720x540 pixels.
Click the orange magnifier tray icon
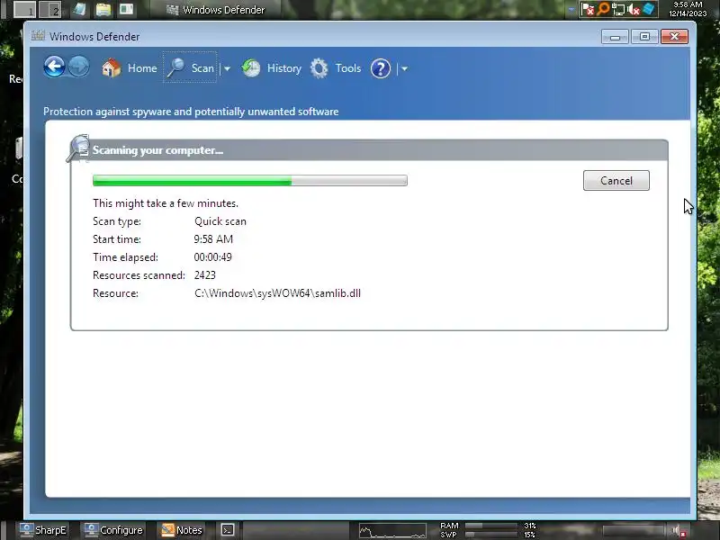point(603,9)
